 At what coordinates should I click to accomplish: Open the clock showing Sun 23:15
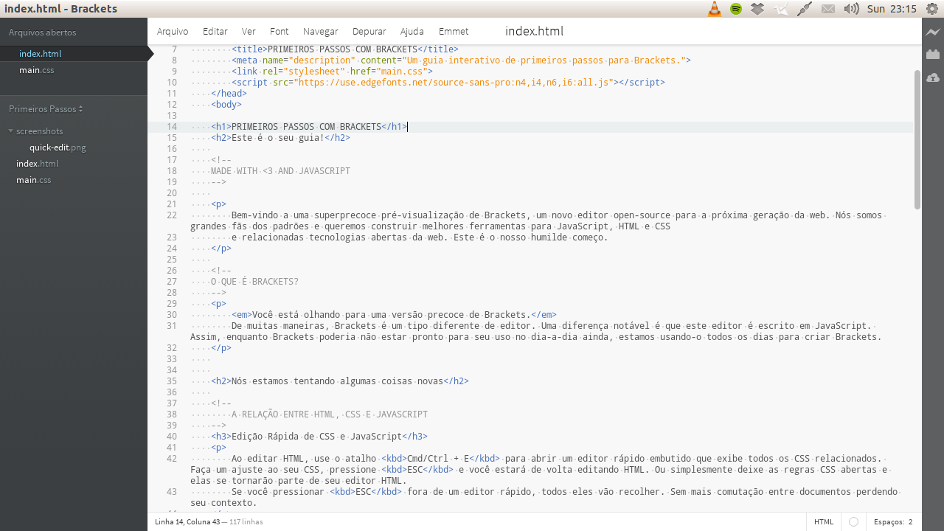tap(892, 9)
